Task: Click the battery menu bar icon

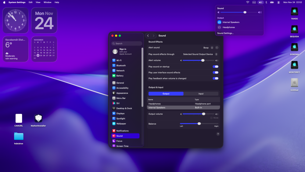Action: point(272,2)
